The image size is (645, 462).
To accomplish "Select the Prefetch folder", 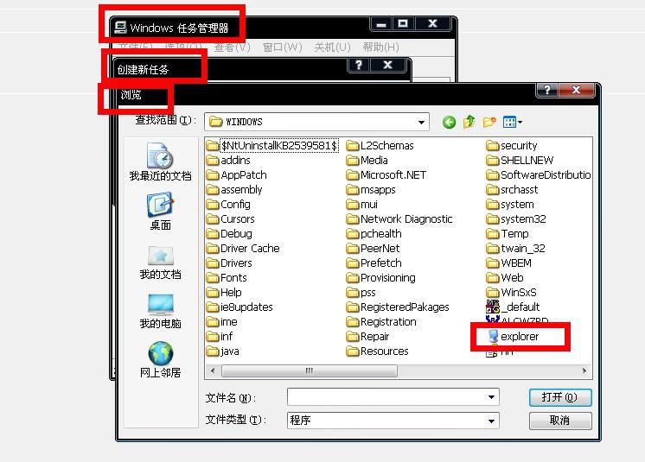I will click(x=374, y=263).
